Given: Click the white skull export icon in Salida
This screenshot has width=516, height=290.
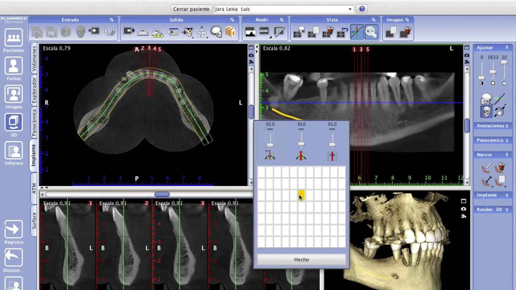Looking at the screenshot, I should 216,32.
